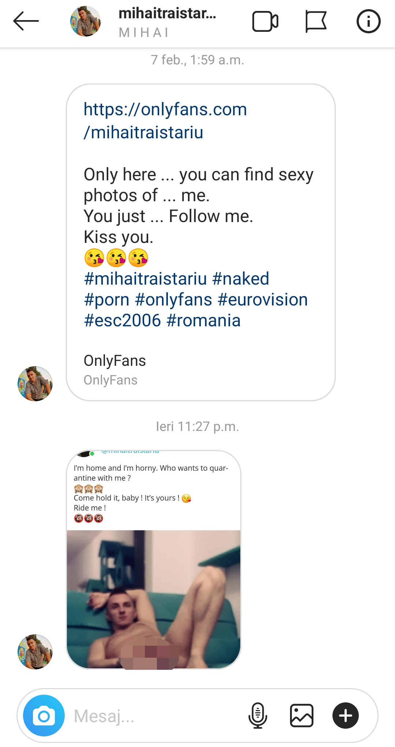Open the #onlyfans hashtag
Image resolution: width=395 pixels, height=747 pixels.
pos(173,300)
